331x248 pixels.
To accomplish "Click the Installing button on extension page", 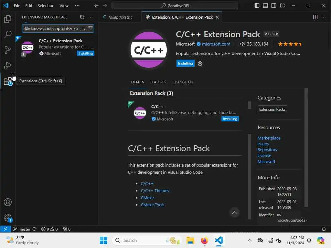I will [185, 63].
